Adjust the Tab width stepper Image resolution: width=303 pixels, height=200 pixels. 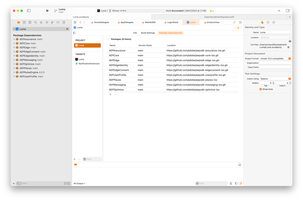(x=273, y=83)
